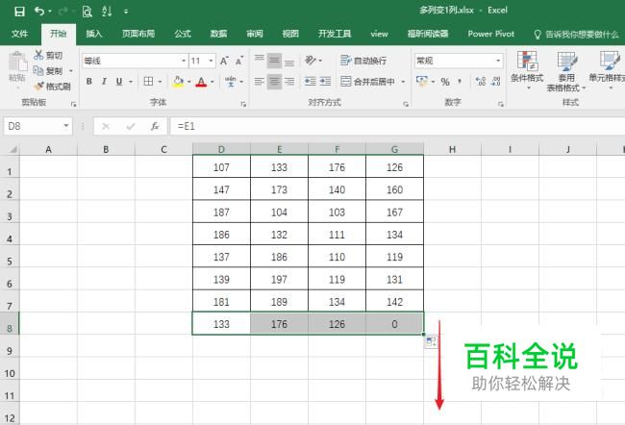Open 套用表格格式 table styles
625x425 pixels.
point(566,71)
